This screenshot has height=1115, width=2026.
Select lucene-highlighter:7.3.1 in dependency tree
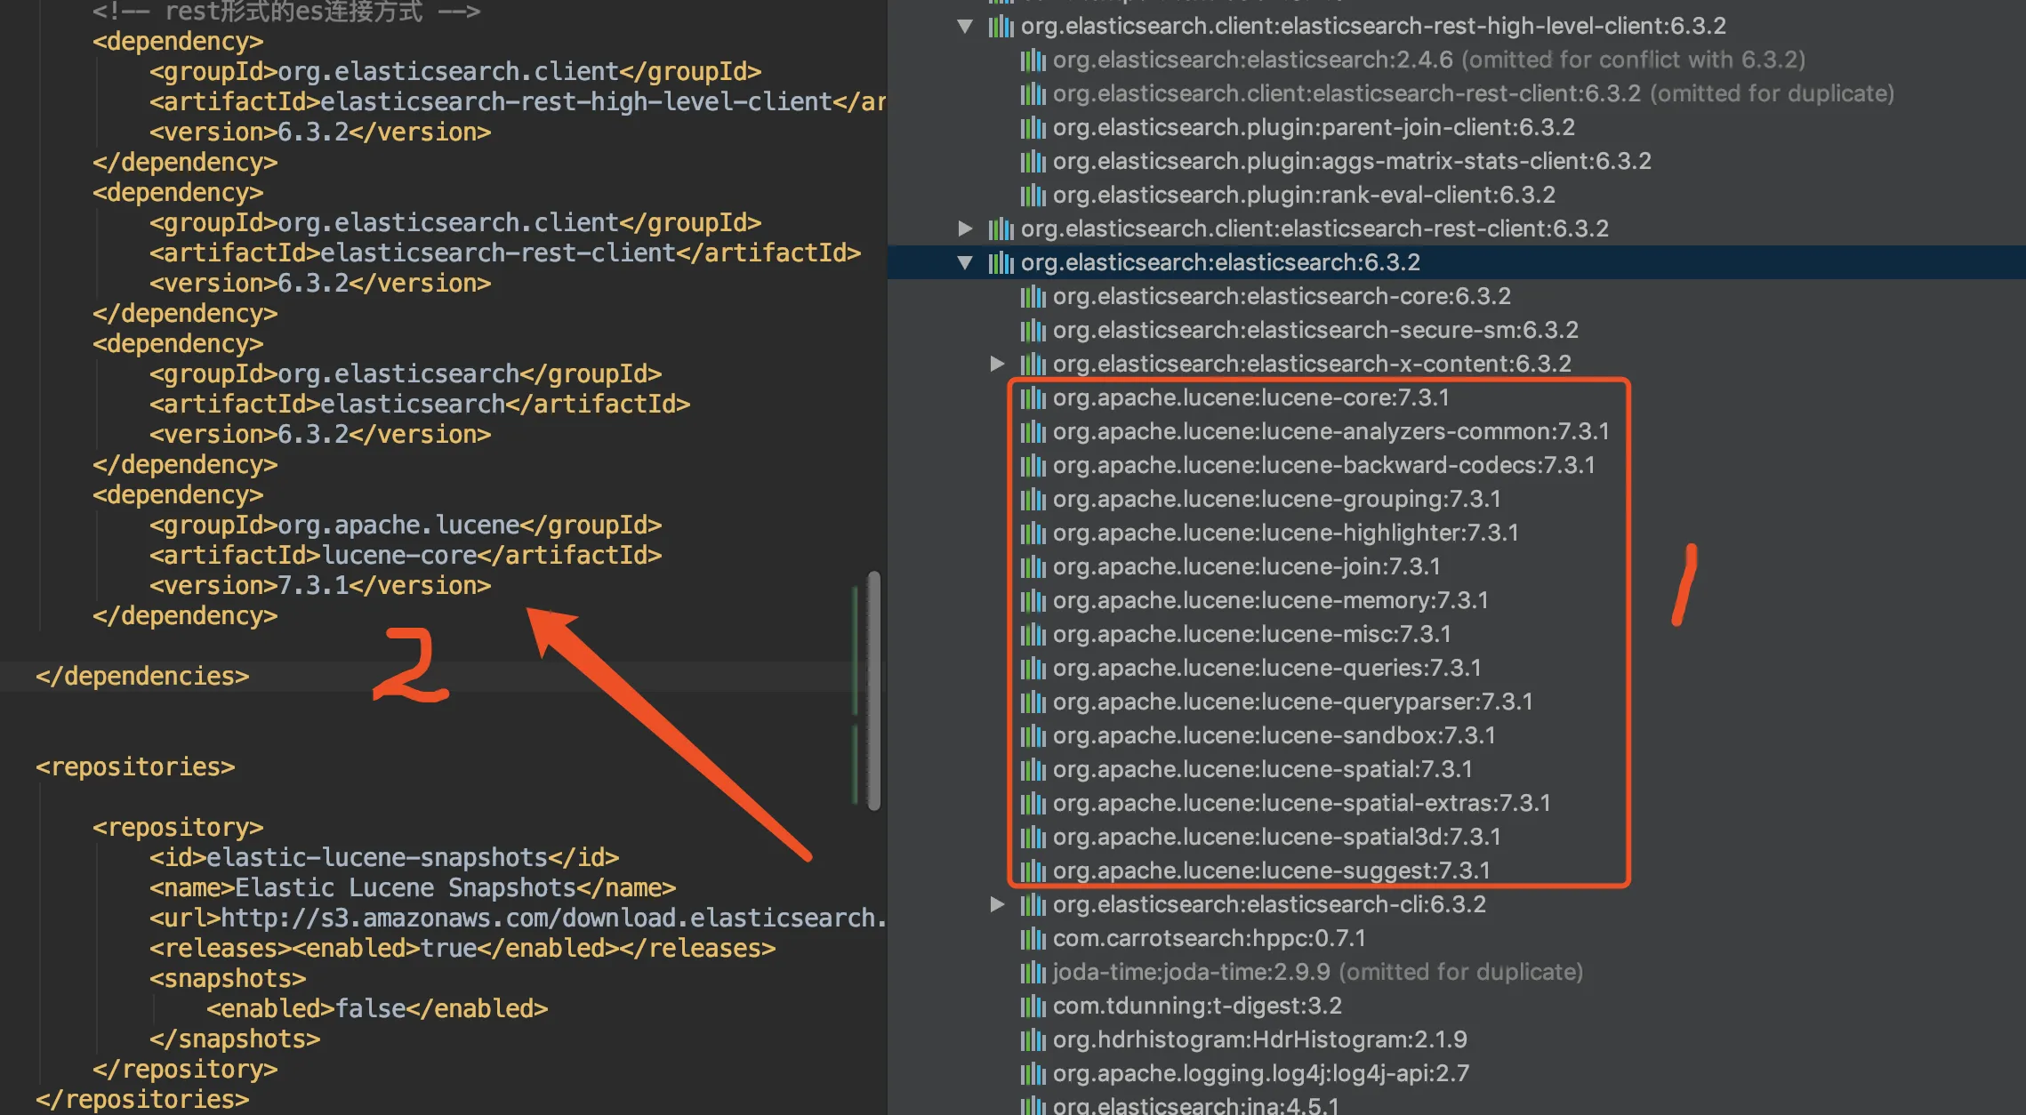pyautogui.click(x=1285, y=533)
